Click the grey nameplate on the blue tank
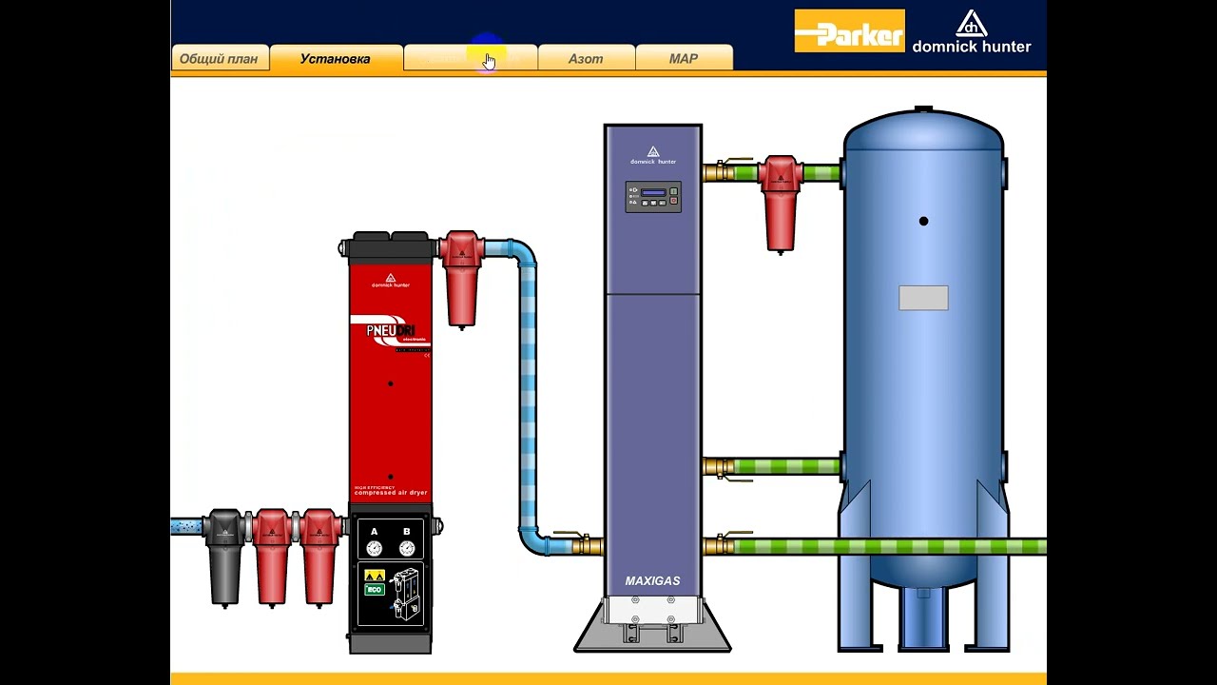1217x685 pixels. 923,298
